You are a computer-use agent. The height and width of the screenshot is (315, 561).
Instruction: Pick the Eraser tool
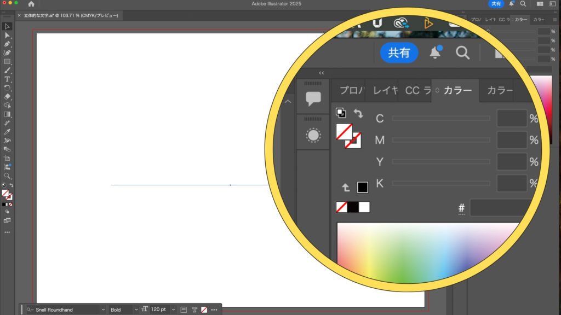click(7, 96)
